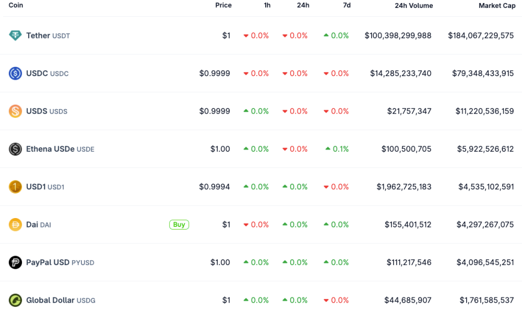522x313 pixels.
Task: Click the PayPal USD logo icon
Action: coord(14,262)
